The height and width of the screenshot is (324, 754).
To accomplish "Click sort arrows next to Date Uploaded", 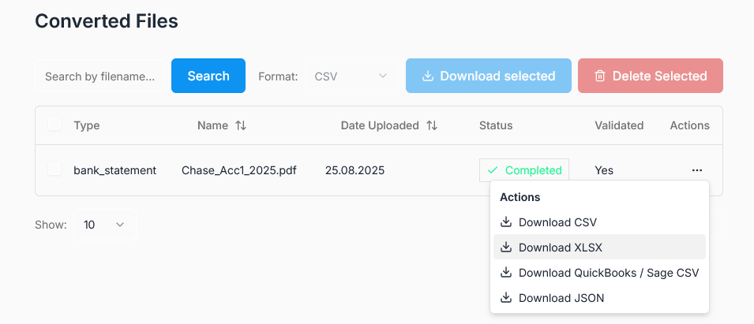I will tap(432, 125).
